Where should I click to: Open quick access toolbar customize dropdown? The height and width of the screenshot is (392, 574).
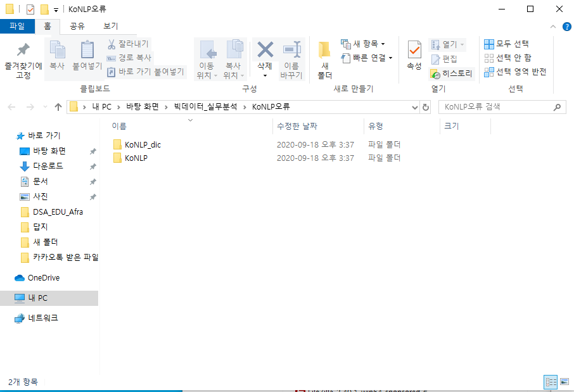click(56, 10)
